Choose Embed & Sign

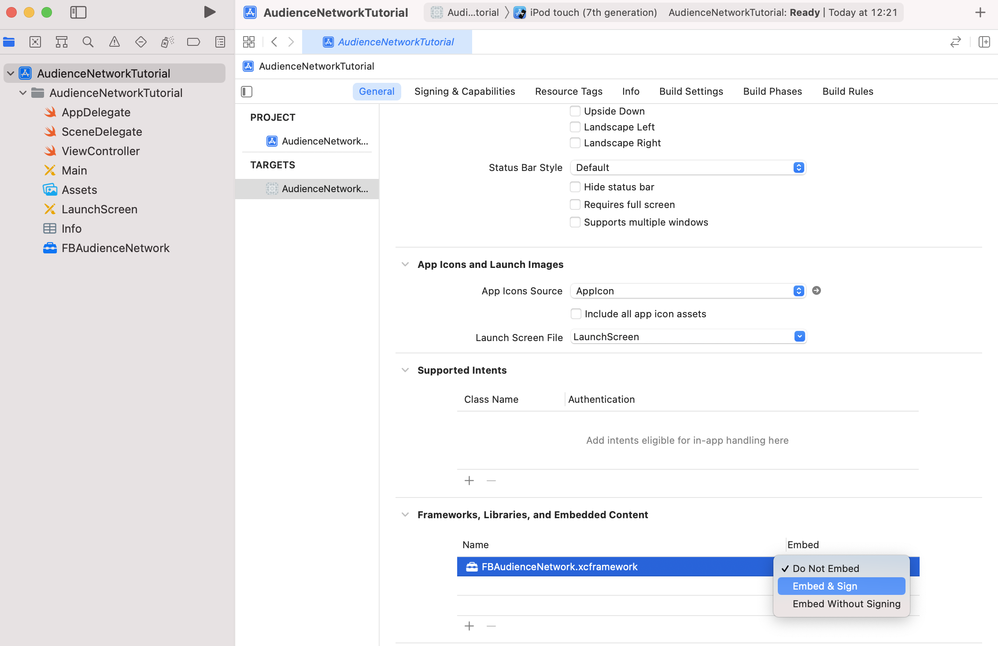841,586
